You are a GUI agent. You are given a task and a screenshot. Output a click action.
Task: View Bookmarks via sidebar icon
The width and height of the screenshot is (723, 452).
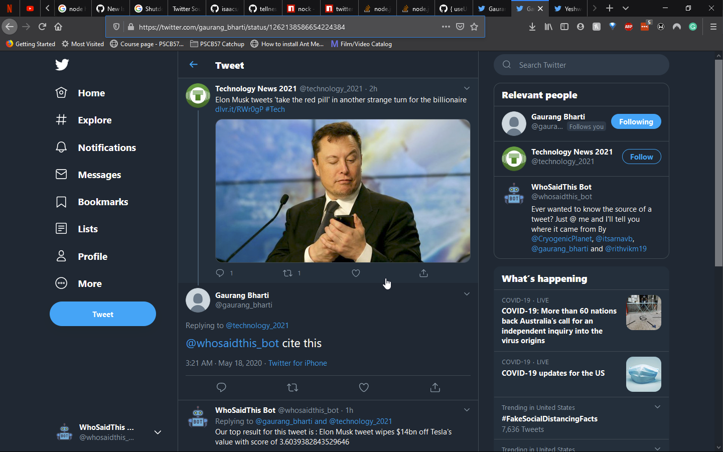61,202
